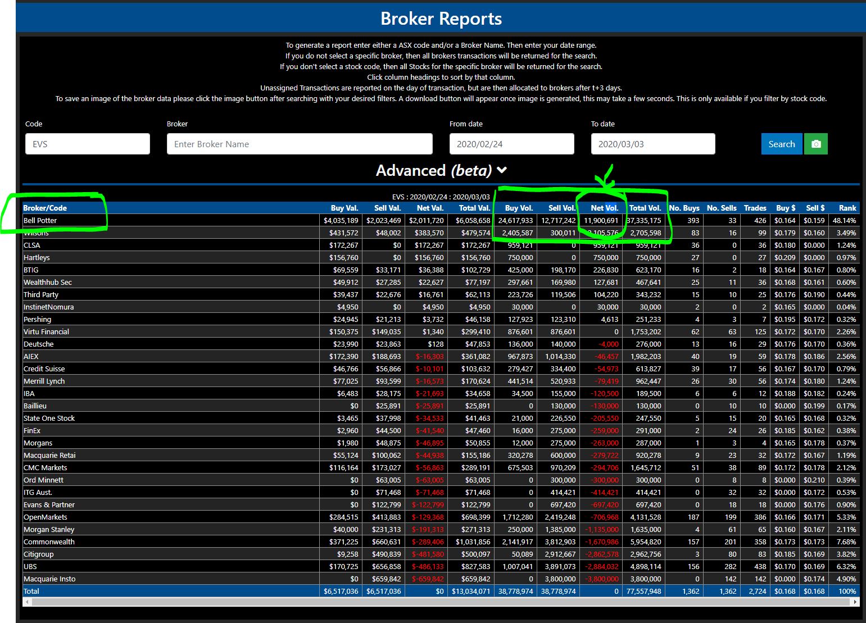Sort by Buy Vol. column heading
Image resolution: width=866 pixels, height=623 pixels.
click(519, 208)
